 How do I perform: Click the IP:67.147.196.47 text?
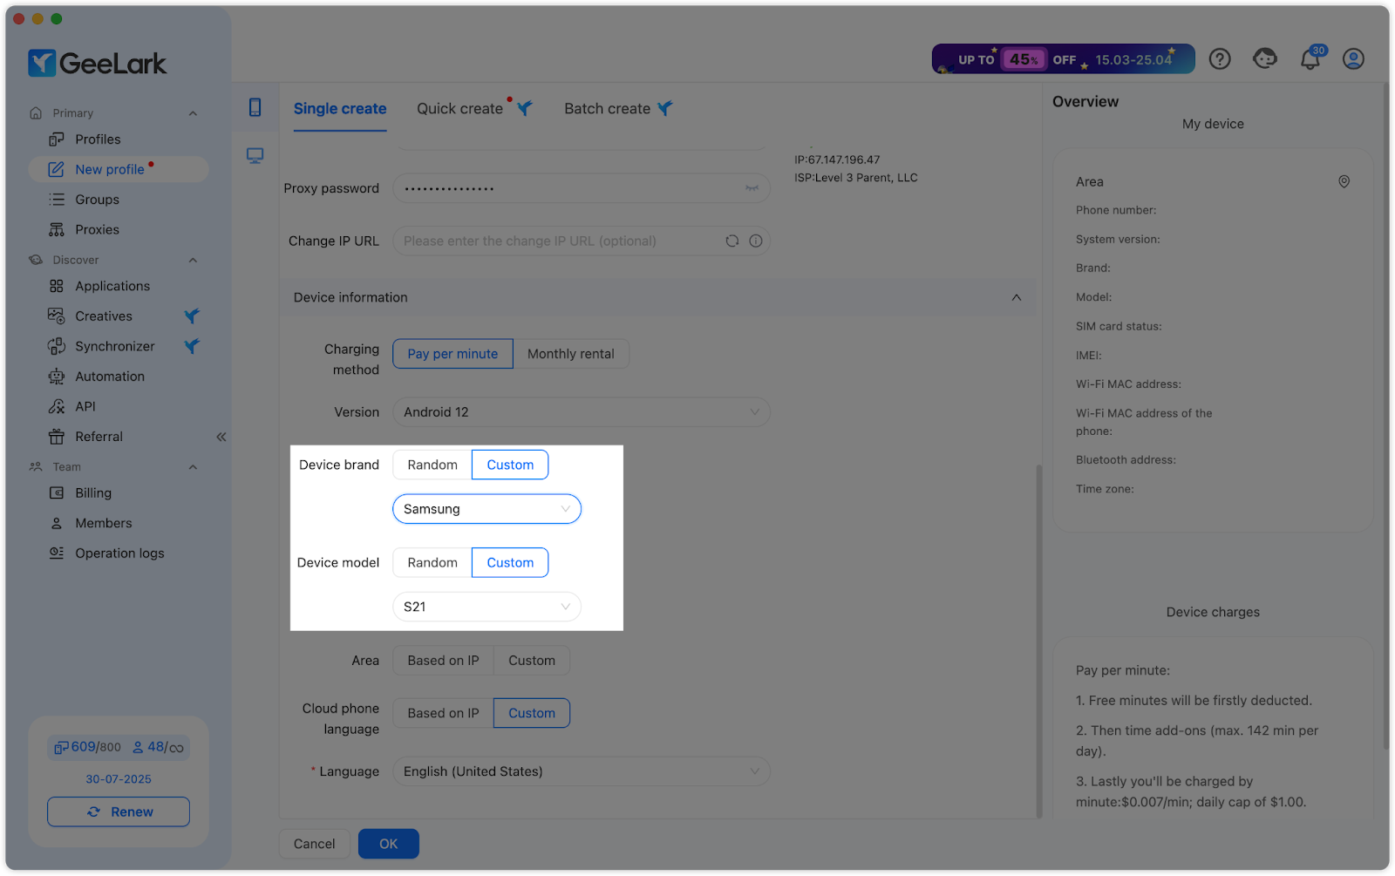click(837, 160)
